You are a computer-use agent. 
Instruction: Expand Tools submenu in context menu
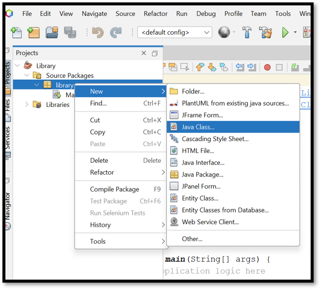tap(121, 241)
